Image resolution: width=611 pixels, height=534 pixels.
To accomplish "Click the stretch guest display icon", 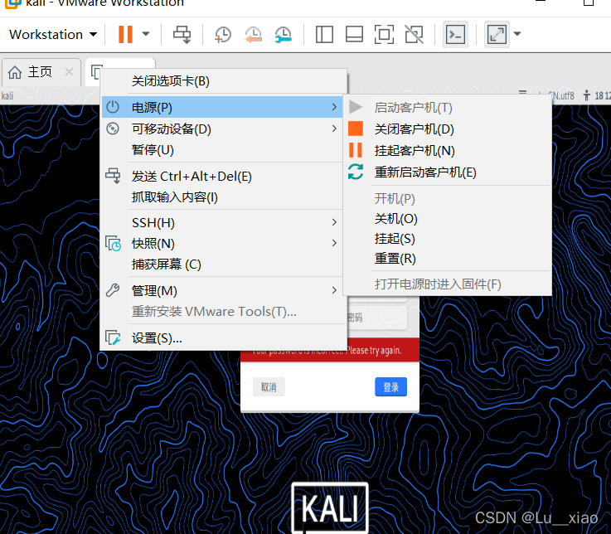I will coord(497,35).
